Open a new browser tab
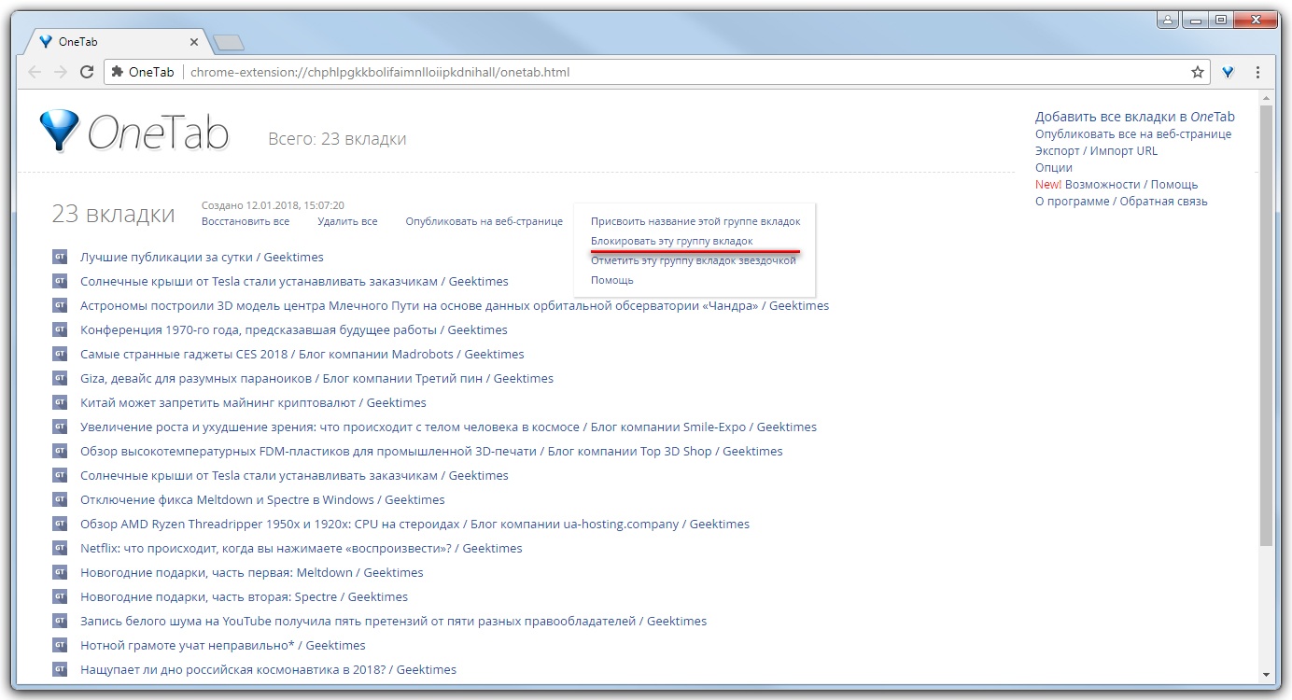Viewport: 1292px width, 700px height. [x=229, y=42]
